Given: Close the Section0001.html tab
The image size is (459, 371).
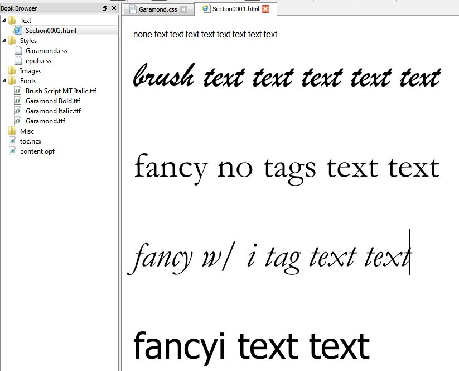Looking at the screenshot, I should click(x=265, y=9).
